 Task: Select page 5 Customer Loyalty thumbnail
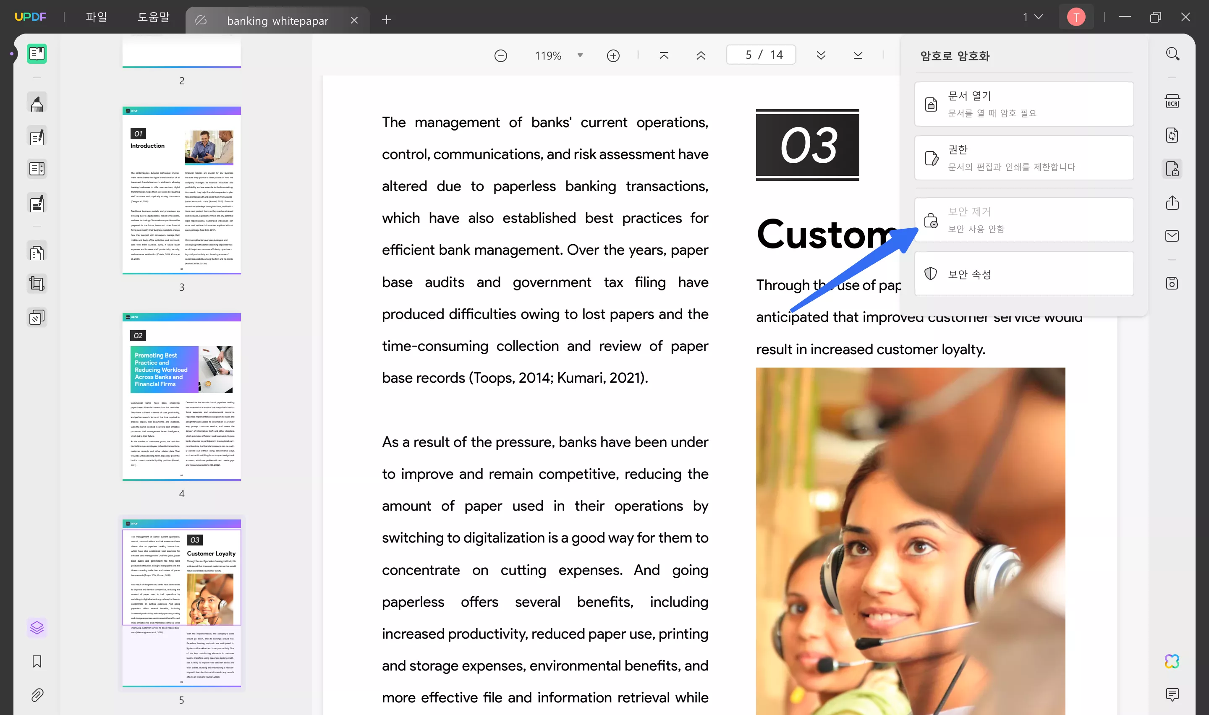tap(182, 603)
